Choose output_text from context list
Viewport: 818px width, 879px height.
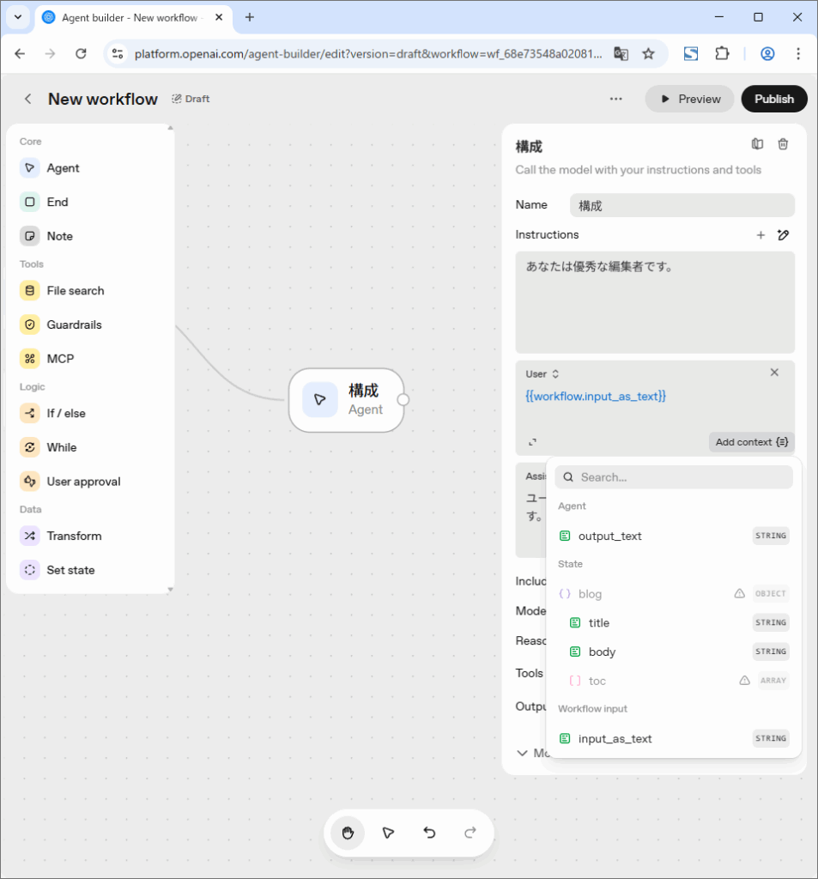click(609, 536)
